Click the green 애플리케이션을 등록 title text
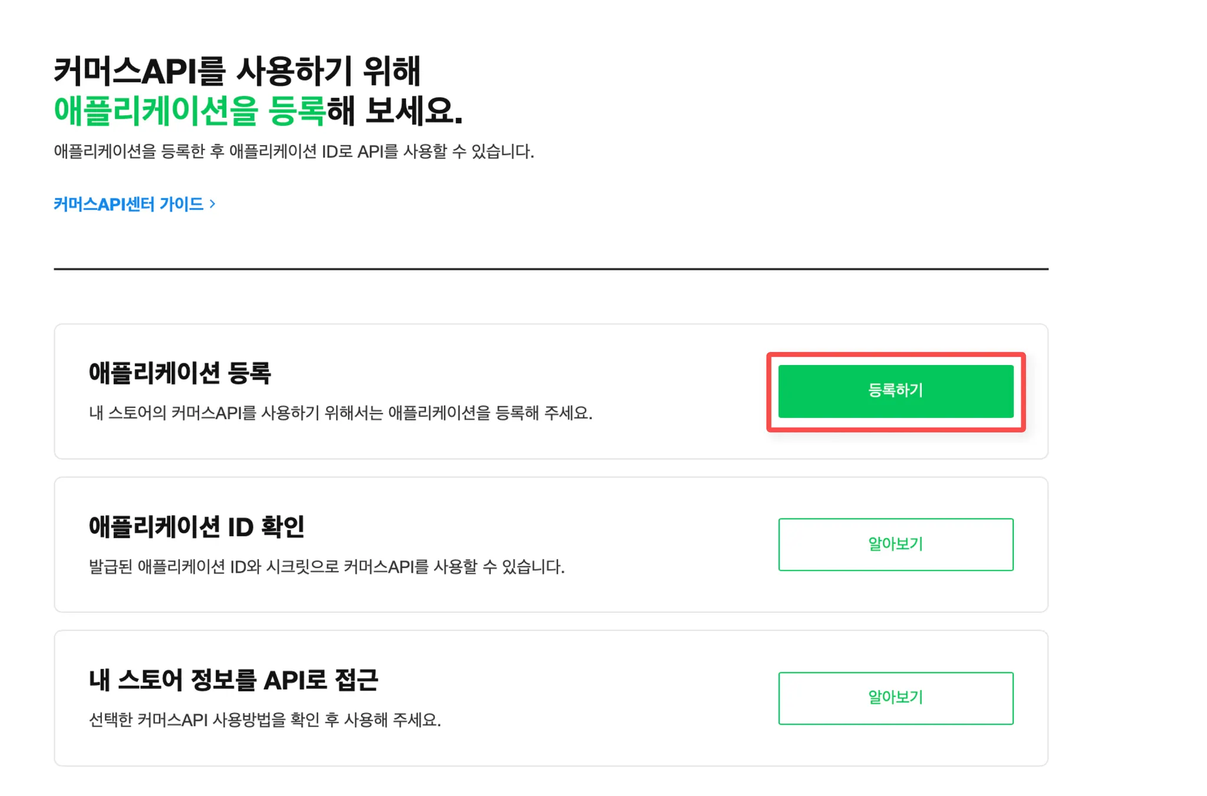The width and height of the screenshot is (1207, 796). 189,111
